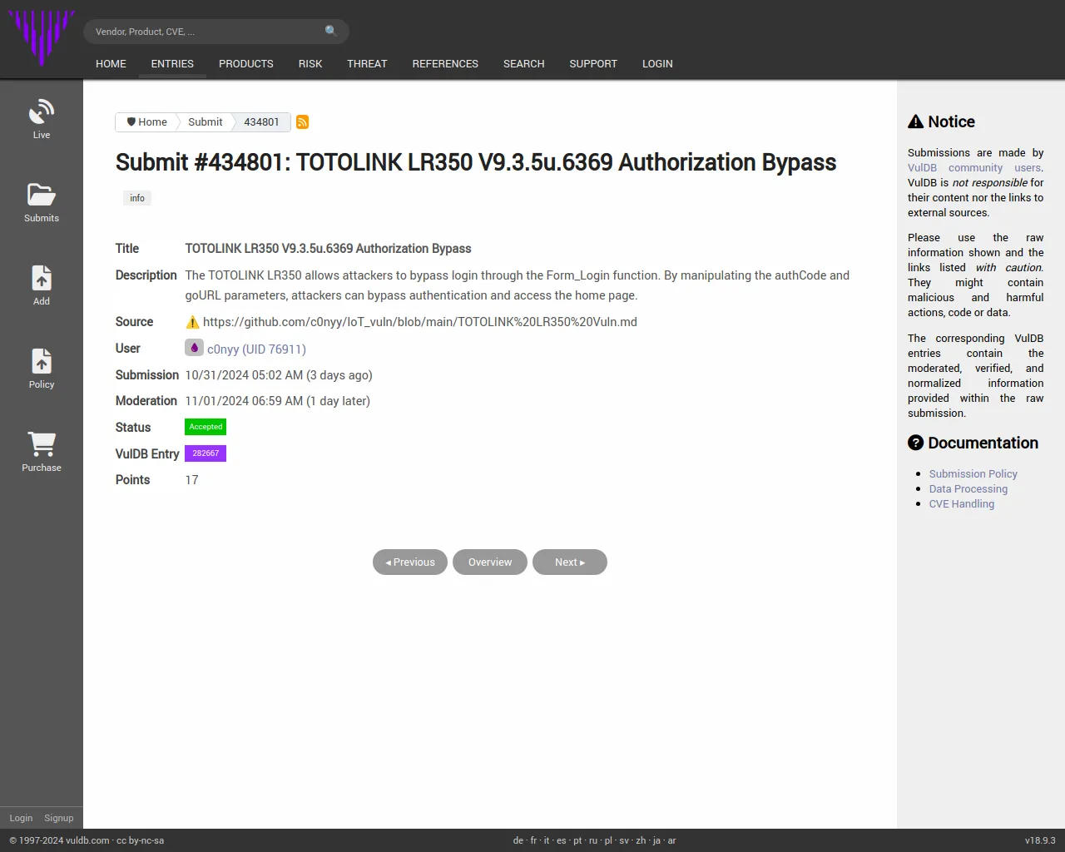Click the Notice heading

(x=941, y=121)
